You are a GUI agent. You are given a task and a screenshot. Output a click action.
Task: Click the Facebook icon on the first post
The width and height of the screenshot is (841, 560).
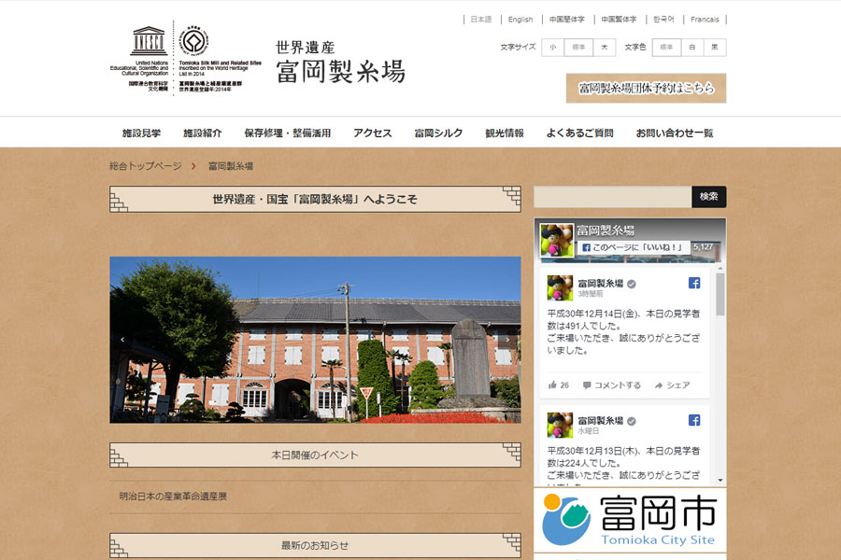click(694, 284)
